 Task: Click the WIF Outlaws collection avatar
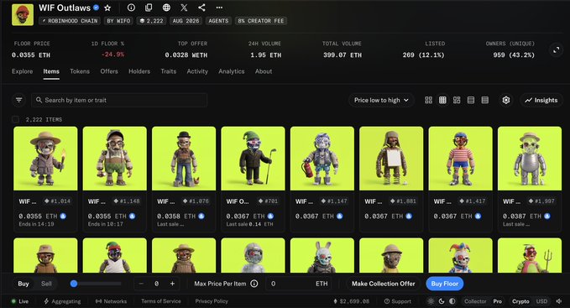point(23,14)
